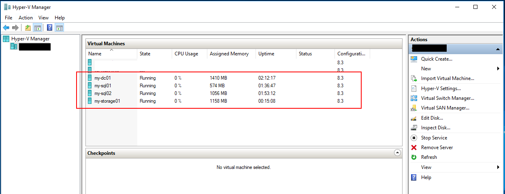505x194 pixels.
Task: Collapse the server actions section arrow
Action: point(498,49)
